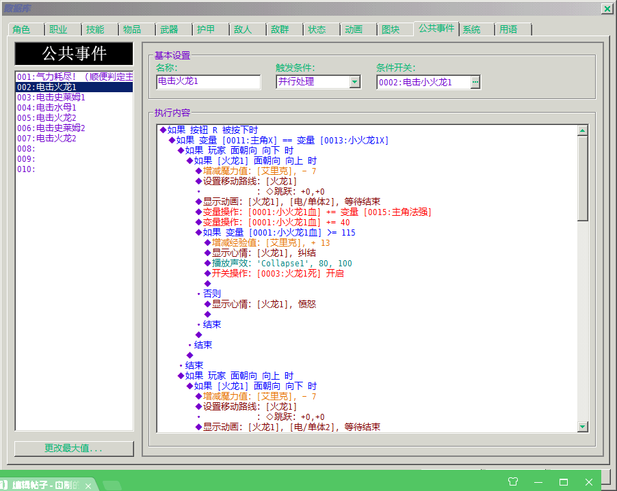The height and width of the screenshot is (491, 617).
Task: Select empty common event slot 010:
Action: (x=74, y=169)
